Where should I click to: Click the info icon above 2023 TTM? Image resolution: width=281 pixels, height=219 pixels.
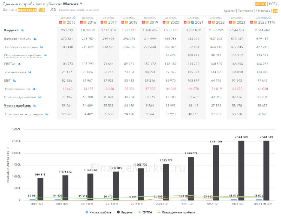(x=270, y=18)
